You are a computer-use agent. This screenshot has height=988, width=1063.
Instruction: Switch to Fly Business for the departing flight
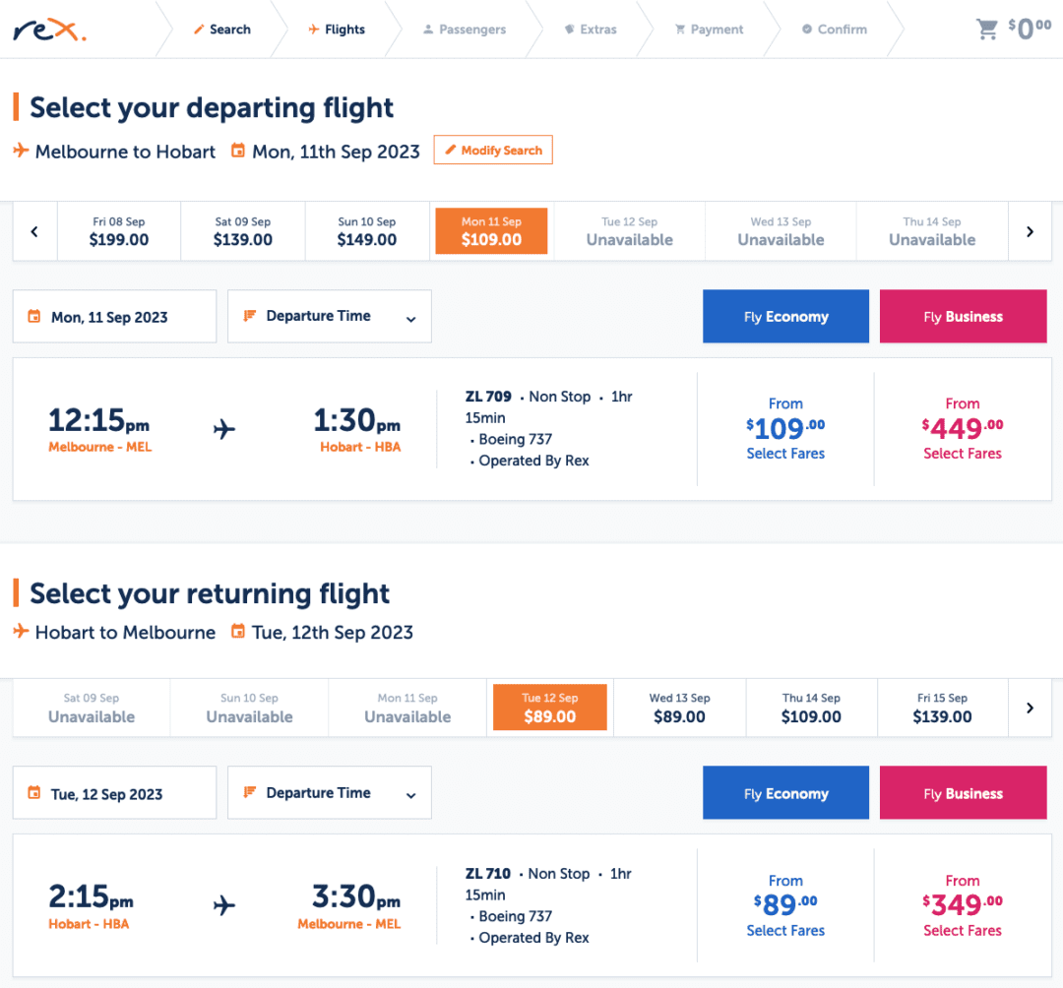[x=963, y=316]
